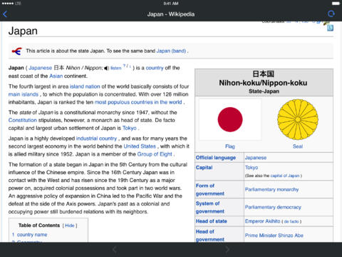The height and width of the screenshot is (257, 342).
Task: Hide the Table of Contents
Action: click(x=70, y=226)
